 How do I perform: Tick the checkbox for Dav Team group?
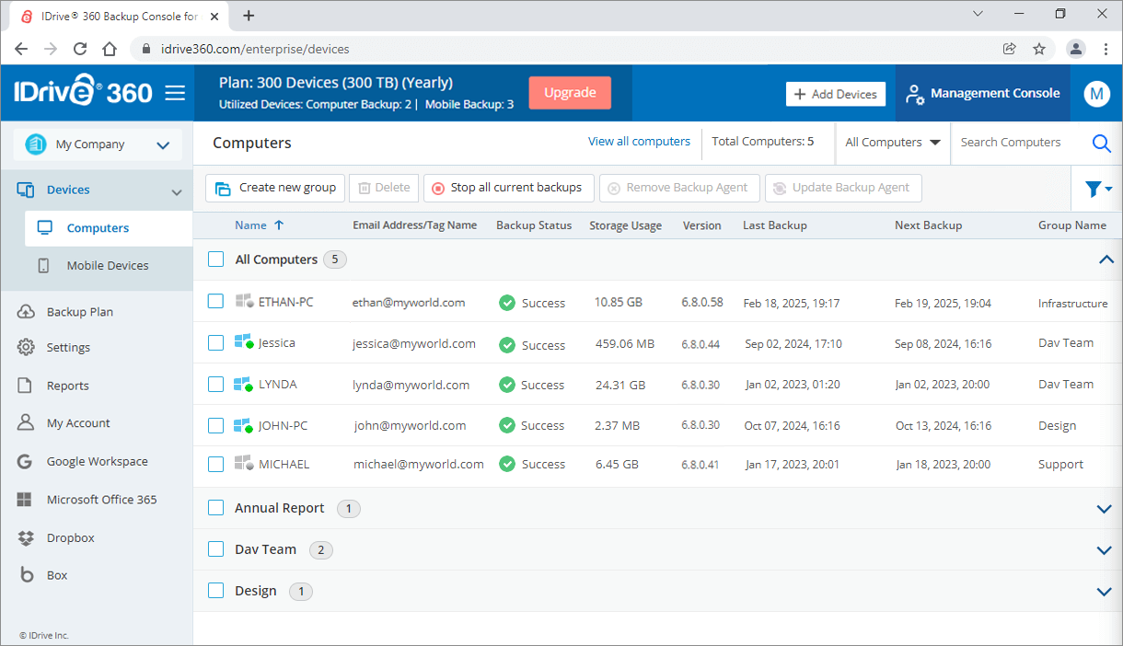click(215, 549)
